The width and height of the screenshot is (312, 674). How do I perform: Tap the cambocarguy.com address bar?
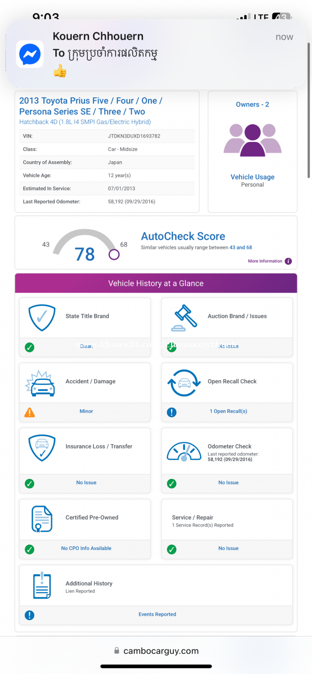tap(156, 651)
